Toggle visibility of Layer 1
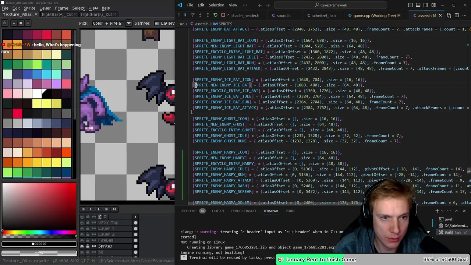 click(x=82, y=229)
